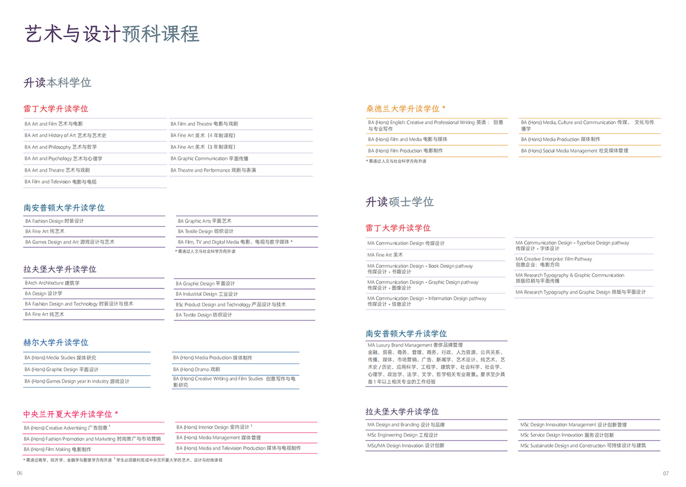Select BA Fashion Design 时装设计 entry
This screenshot has height=487, width=686.
(x=56, y=221)
